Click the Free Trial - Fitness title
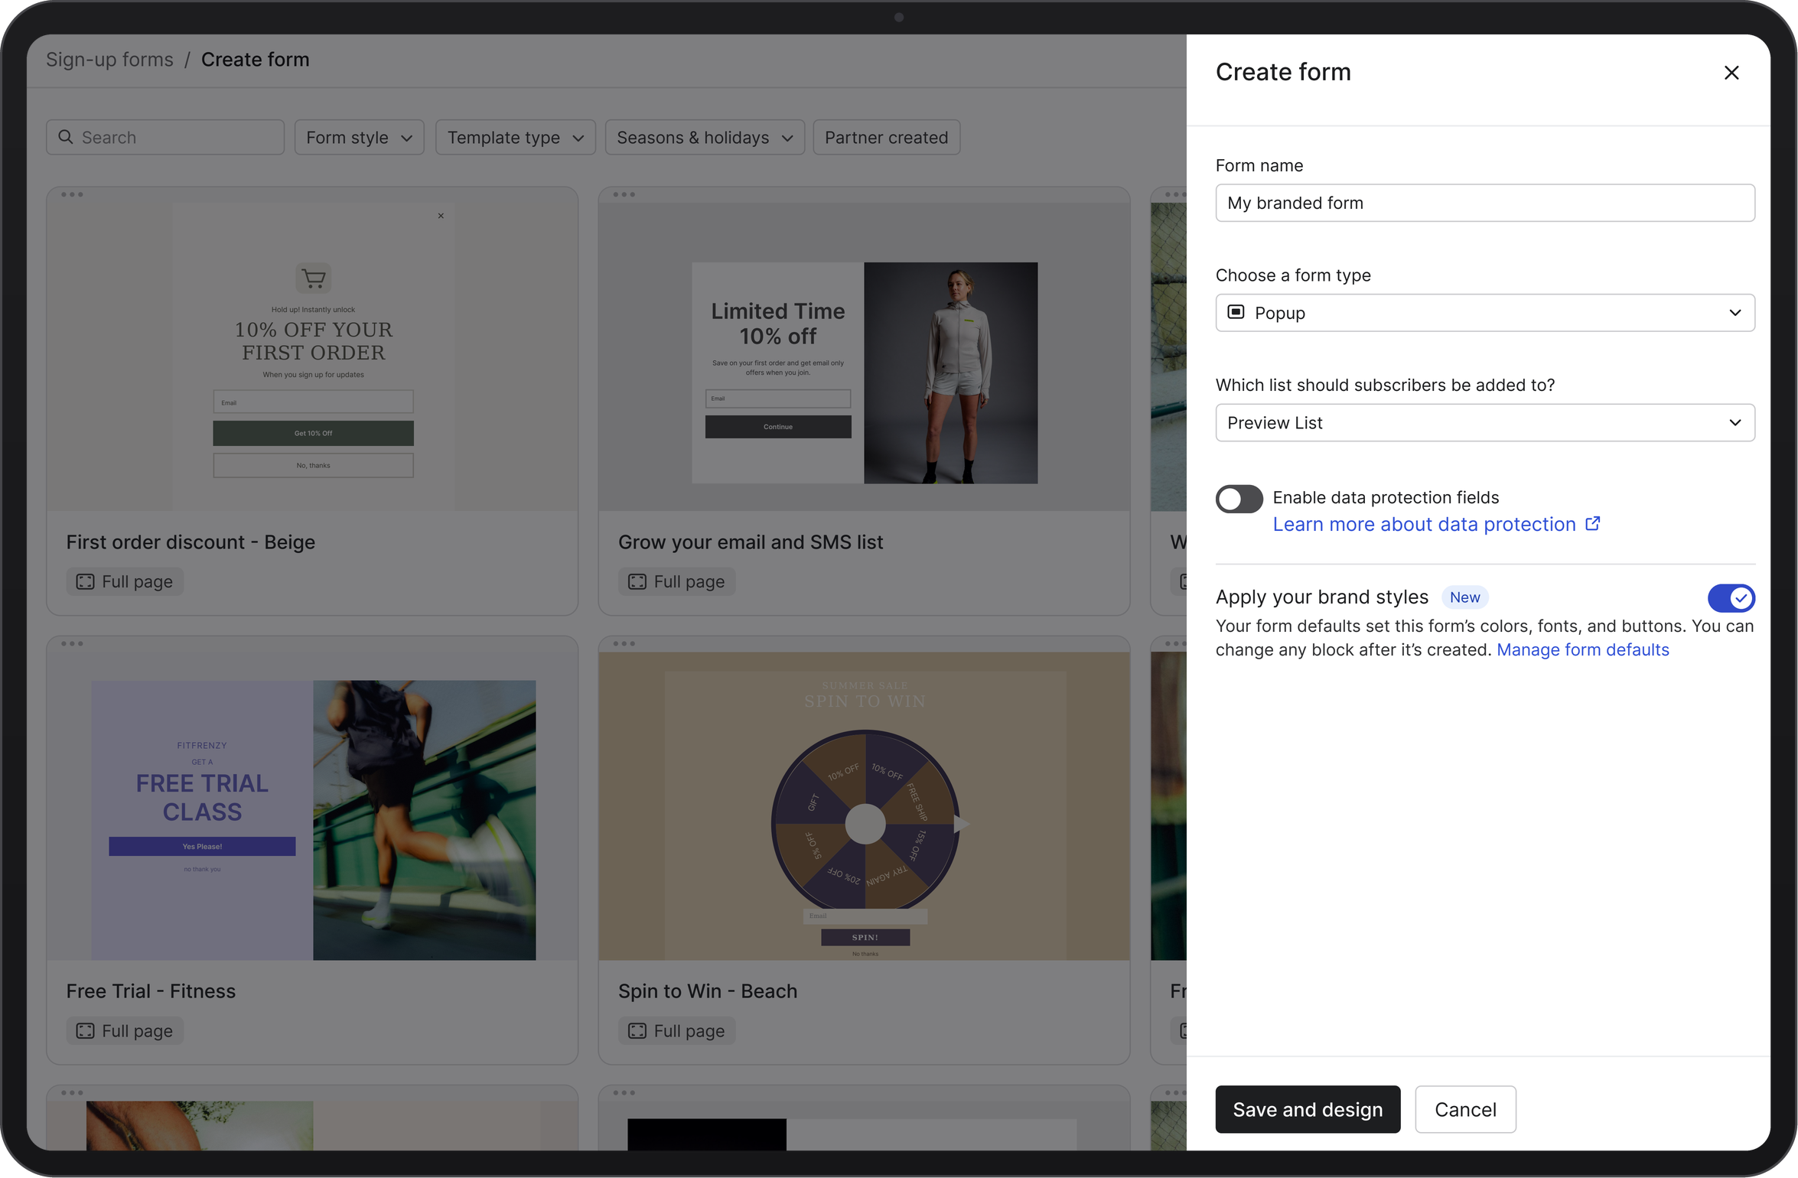Image resolution: width=1798 pixels, height=1178 pixels. click(x=151, y=992)
